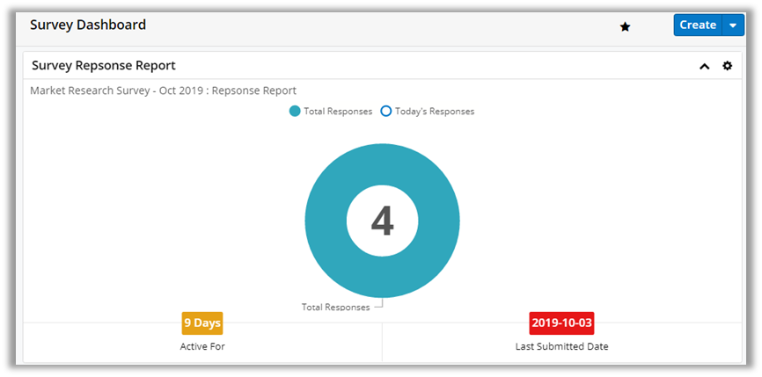
Task: Click the red 2019-10-03 date badge
Action: pos(561,323)
